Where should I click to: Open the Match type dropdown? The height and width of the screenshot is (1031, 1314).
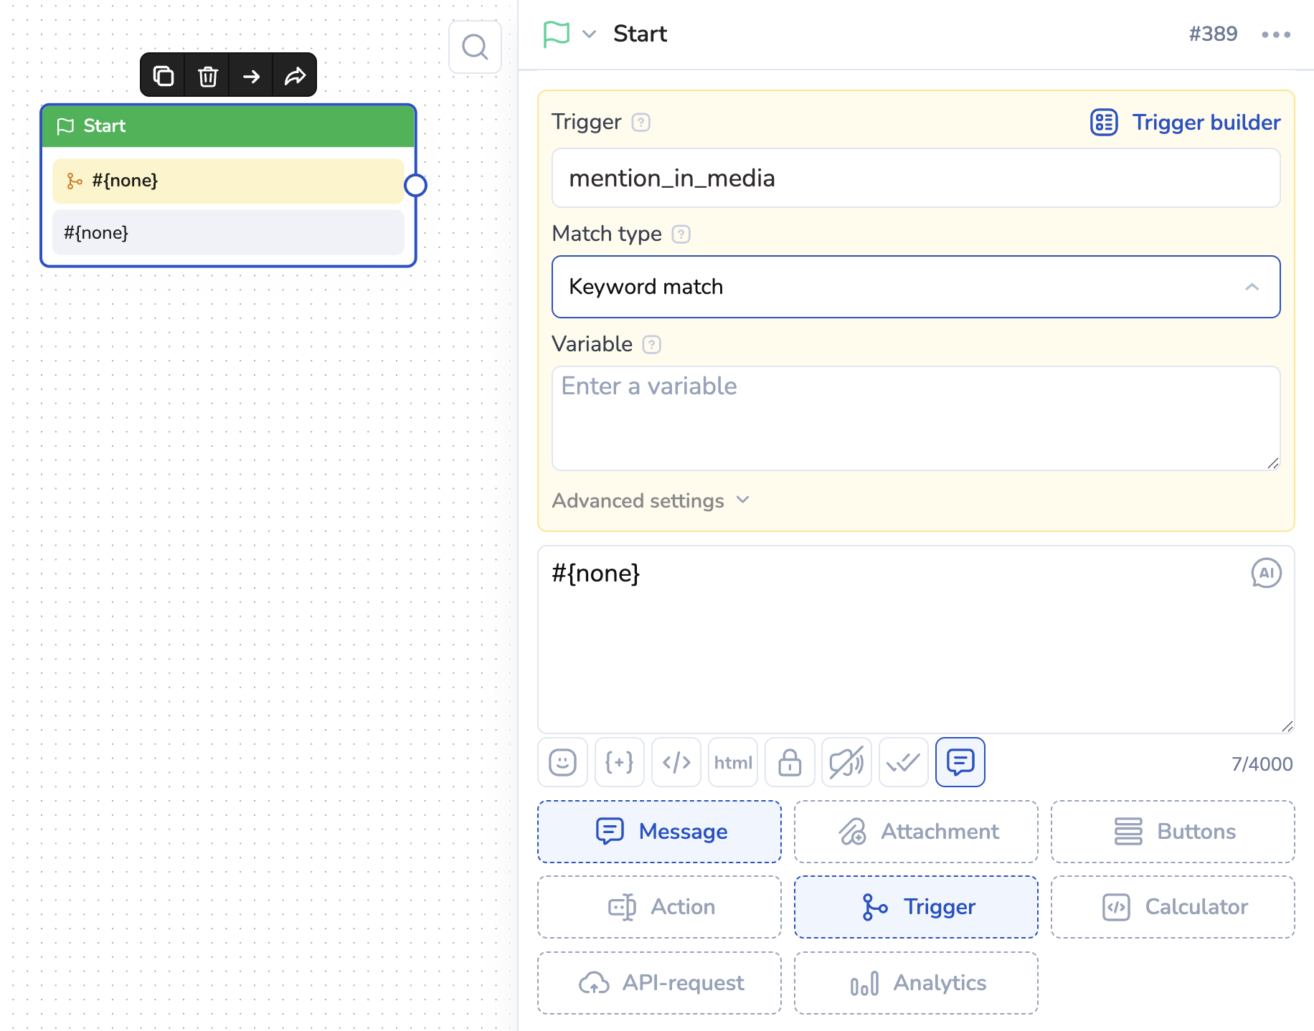coord(915,287)
